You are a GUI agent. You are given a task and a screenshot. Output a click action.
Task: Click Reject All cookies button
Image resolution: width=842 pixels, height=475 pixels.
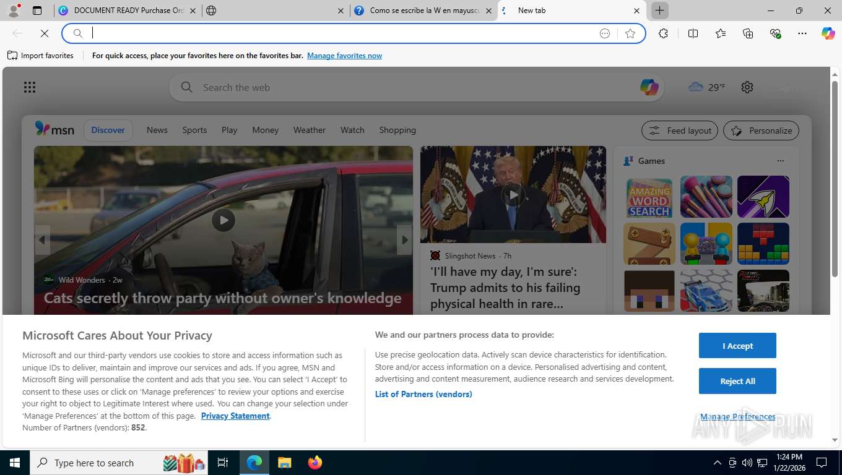(x=737, y=381)
